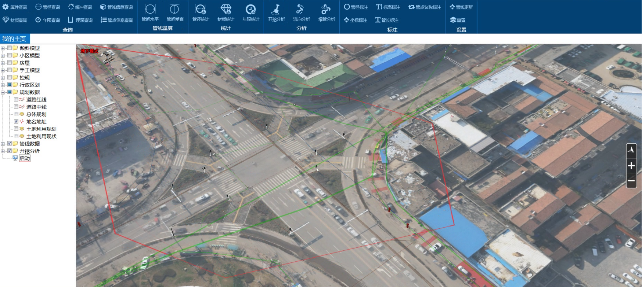Switch to the 我的主页 tab
The width and height of the screenshot is (642, 287).
click(x=14, y=38)
